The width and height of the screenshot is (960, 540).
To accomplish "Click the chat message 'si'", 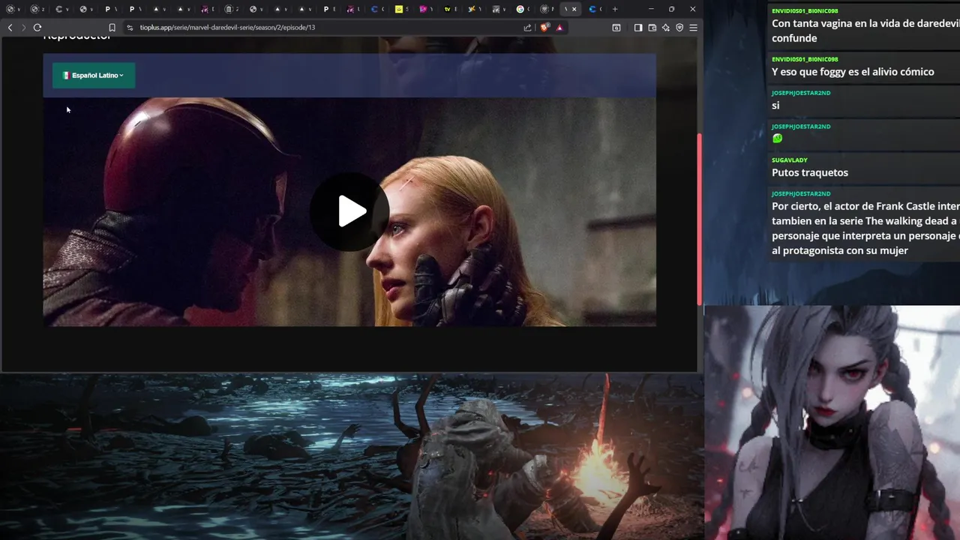I will [775, 106].
